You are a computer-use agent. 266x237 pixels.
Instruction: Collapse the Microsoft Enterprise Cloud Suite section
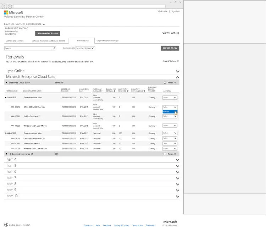(x=177, y=77)
